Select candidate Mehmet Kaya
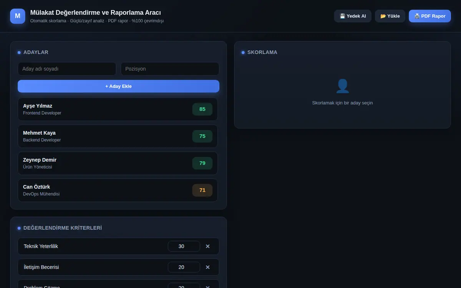Image resolution: width=461 pixels, height=288 pixels. pos(118,136)
